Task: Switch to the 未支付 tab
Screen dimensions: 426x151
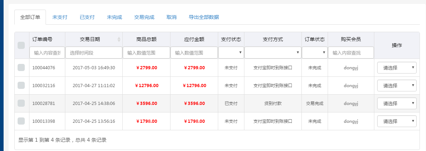Action: pos(60,17)
